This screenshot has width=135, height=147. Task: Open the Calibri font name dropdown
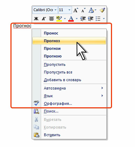click(x=55, y=10)
